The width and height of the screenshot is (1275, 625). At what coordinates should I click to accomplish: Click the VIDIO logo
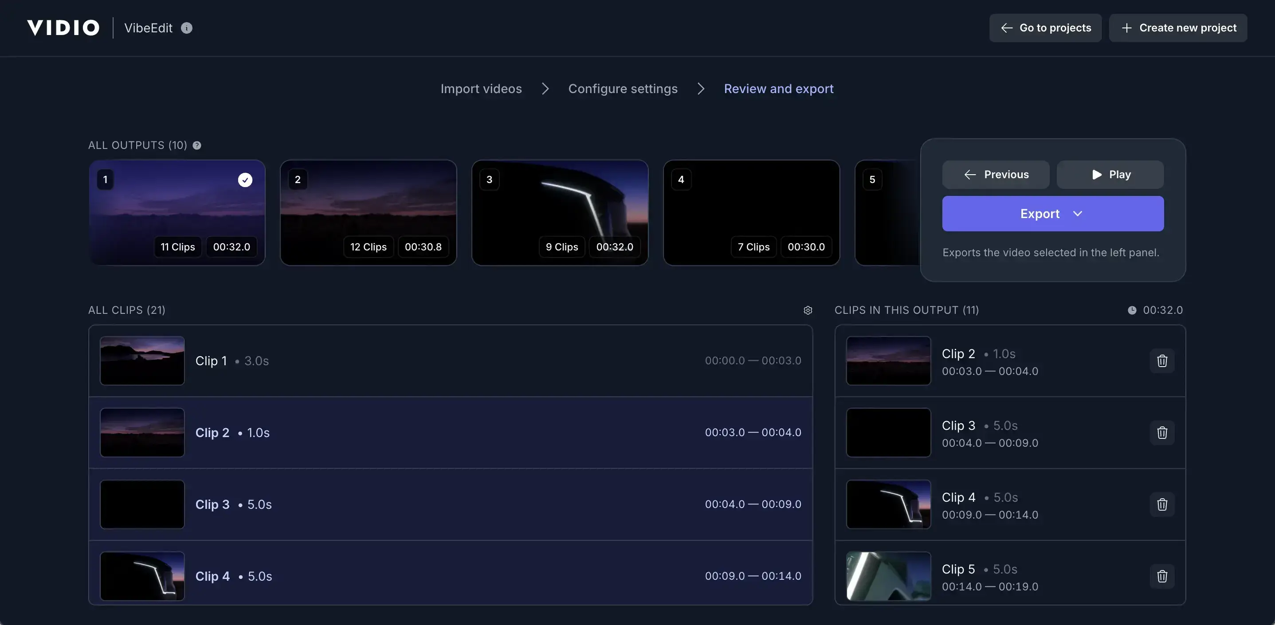point(63,27)
